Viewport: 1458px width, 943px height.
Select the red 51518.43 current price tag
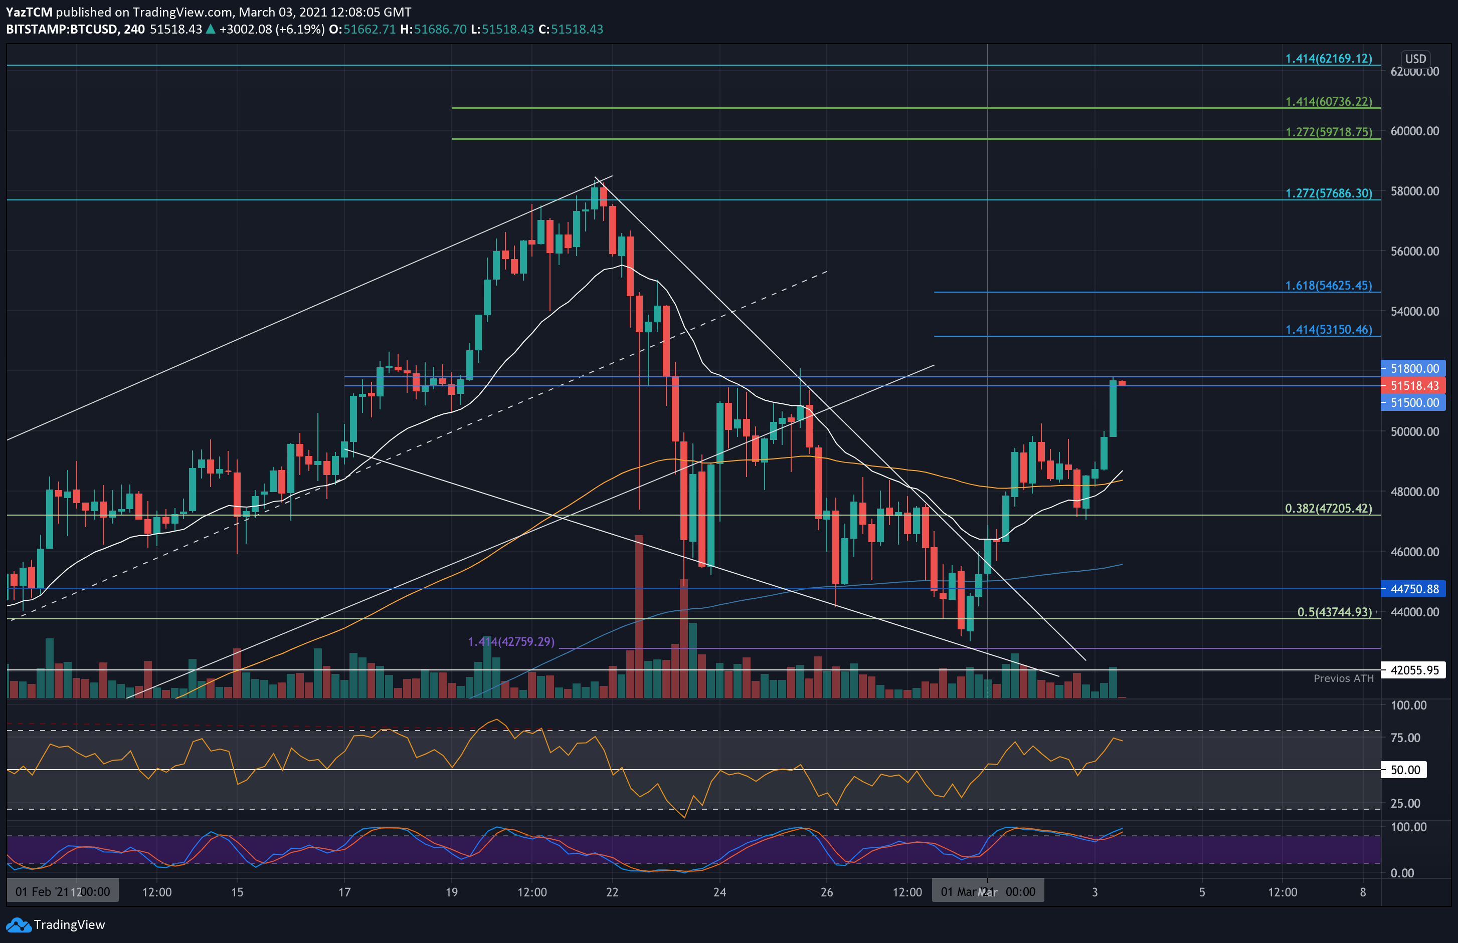1414,386
